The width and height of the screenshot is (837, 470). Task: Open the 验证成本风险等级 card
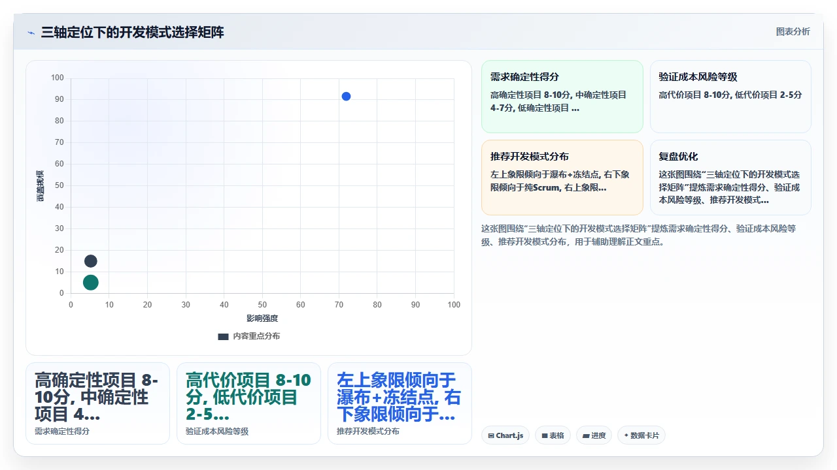730,97
